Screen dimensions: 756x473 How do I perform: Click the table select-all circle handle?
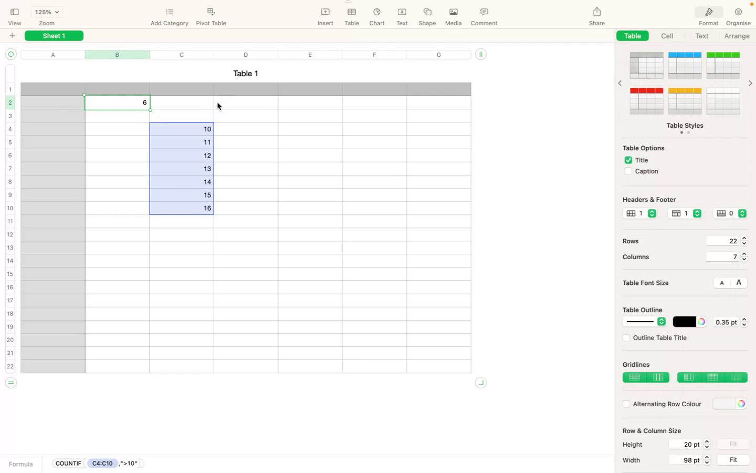tap(11, 54)
